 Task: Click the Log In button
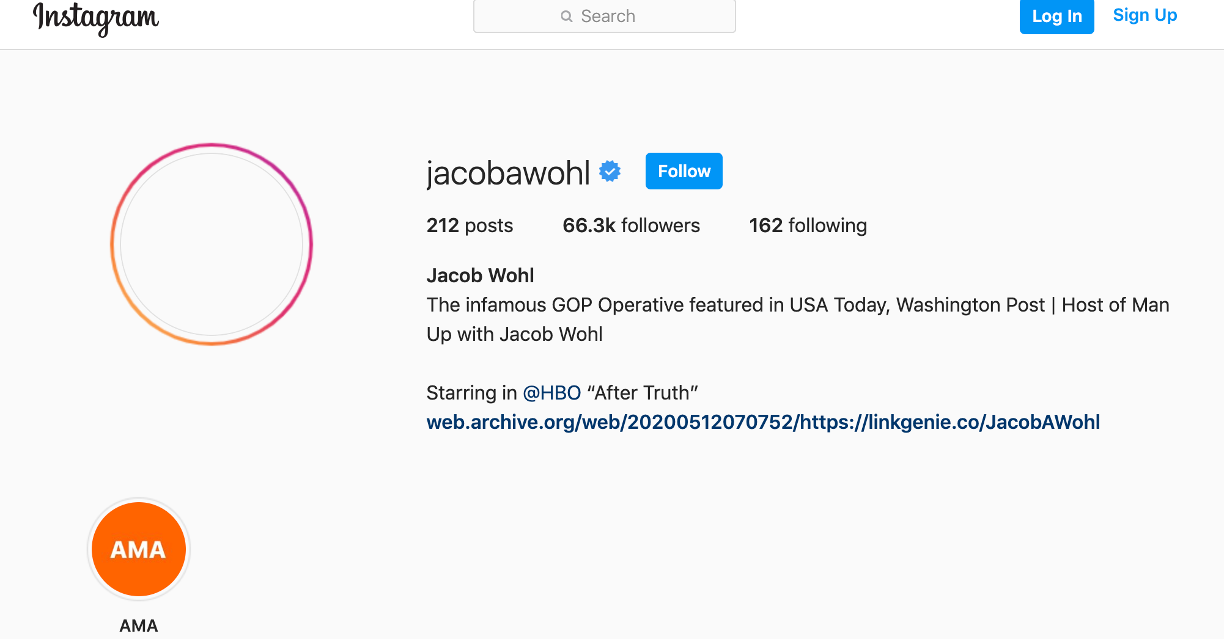[1056, 16]
